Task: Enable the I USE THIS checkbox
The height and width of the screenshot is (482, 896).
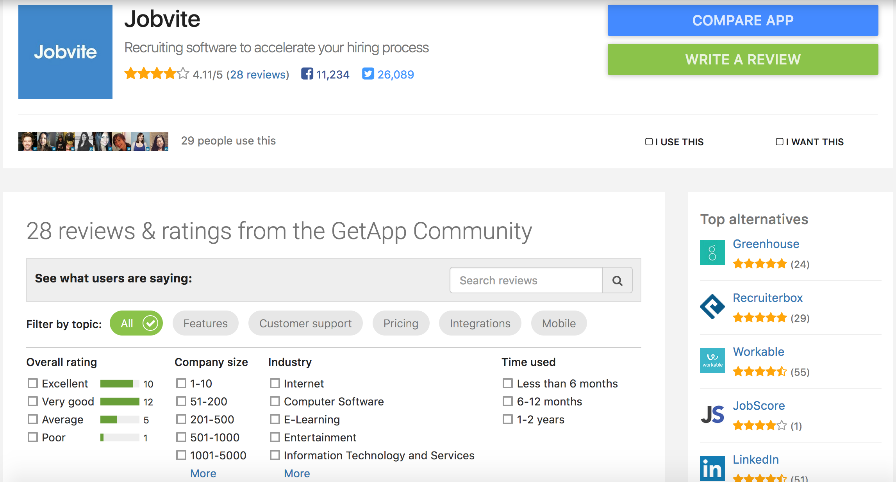Action: (649, 142)
